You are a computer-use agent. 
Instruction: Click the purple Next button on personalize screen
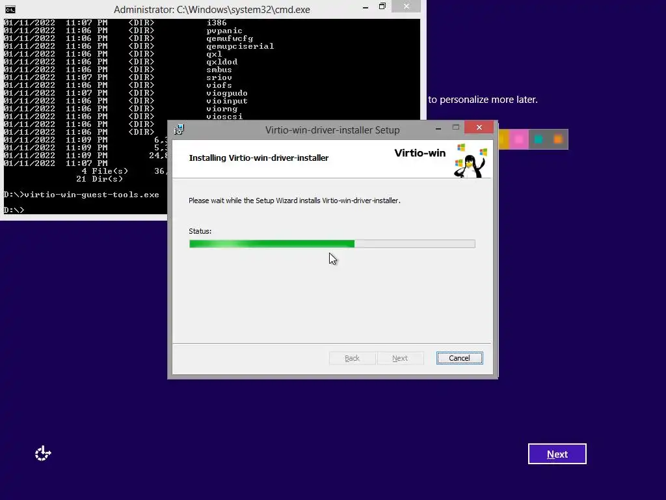557,454
